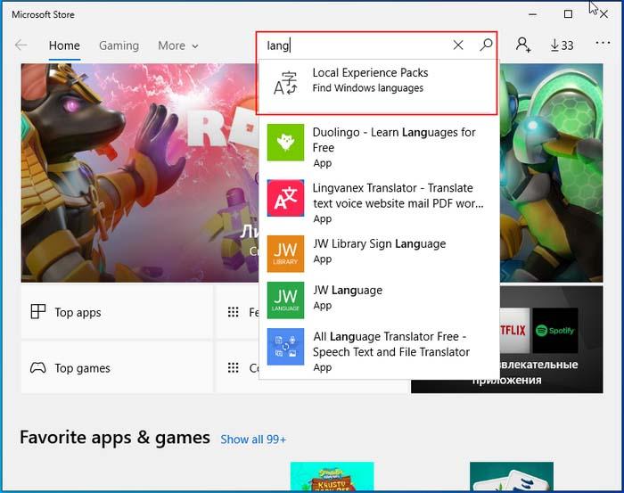Viewport: 624px width, 493px height.
Task: Click the magnifier search icon
Action: click(x=486, y=45)
